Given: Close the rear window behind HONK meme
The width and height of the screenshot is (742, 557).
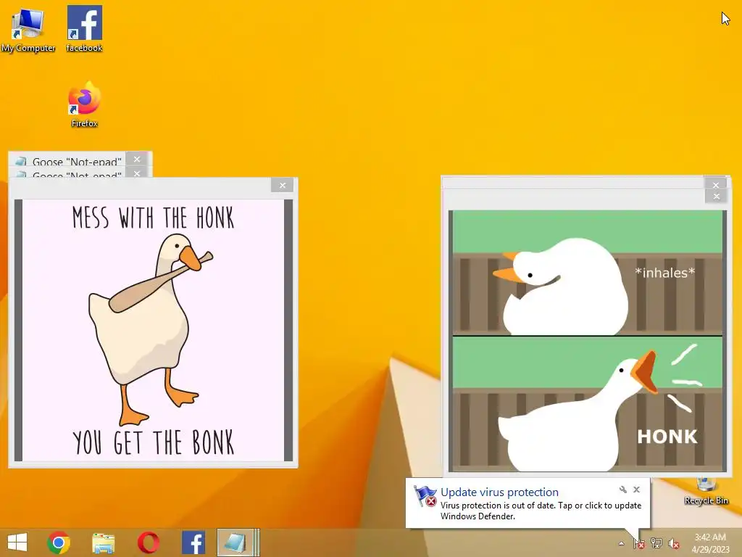Looking at the screenshot, I should 716,184.
